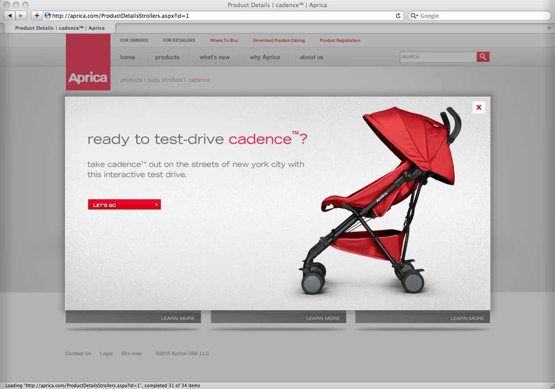Go to baby strollers in the breadcrumb

(165, 80)
